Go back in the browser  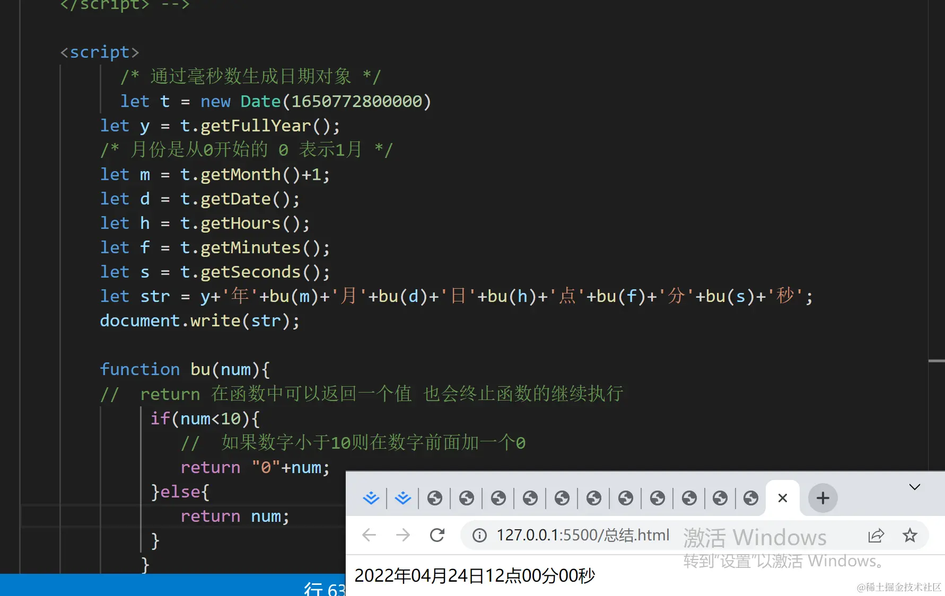[369, 535]
